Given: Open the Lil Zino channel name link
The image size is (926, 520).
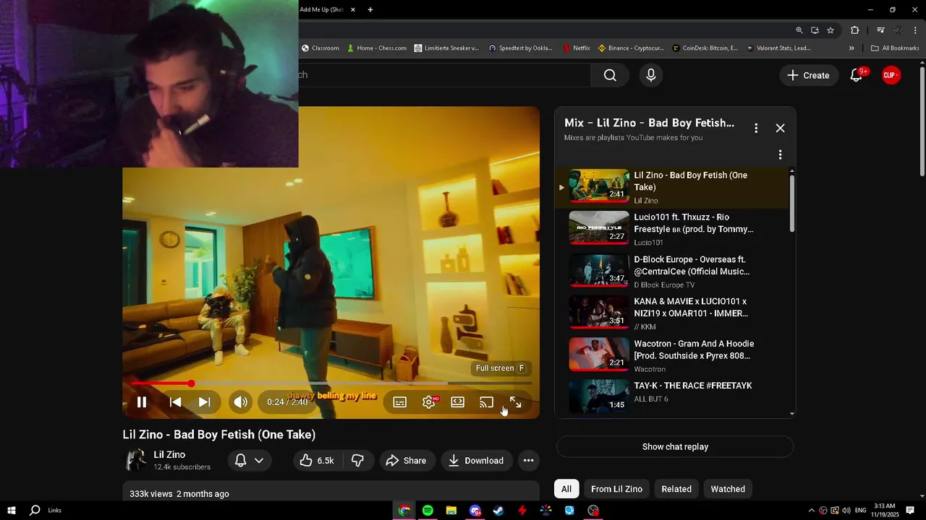Looking at the screenshot, I should point(169,455).
